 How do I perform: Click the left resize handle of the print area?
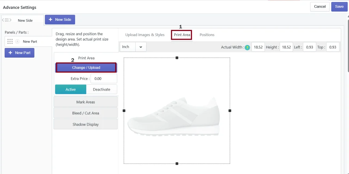[124, 111]
